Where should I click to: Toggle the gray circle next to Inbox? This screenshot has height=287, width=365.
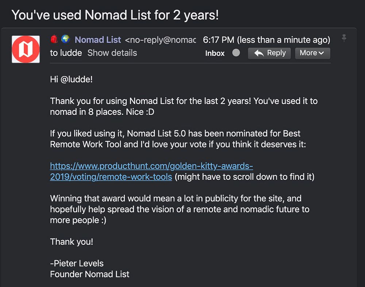[236, 53]
